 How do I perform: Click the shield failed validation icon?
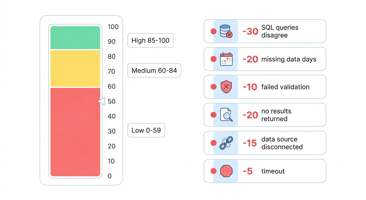click(x=226, y=87)
